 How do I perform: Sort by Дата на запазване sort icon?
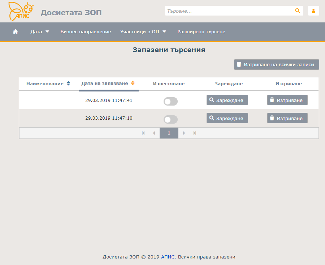pyautogui.click(x=133, y=83)
